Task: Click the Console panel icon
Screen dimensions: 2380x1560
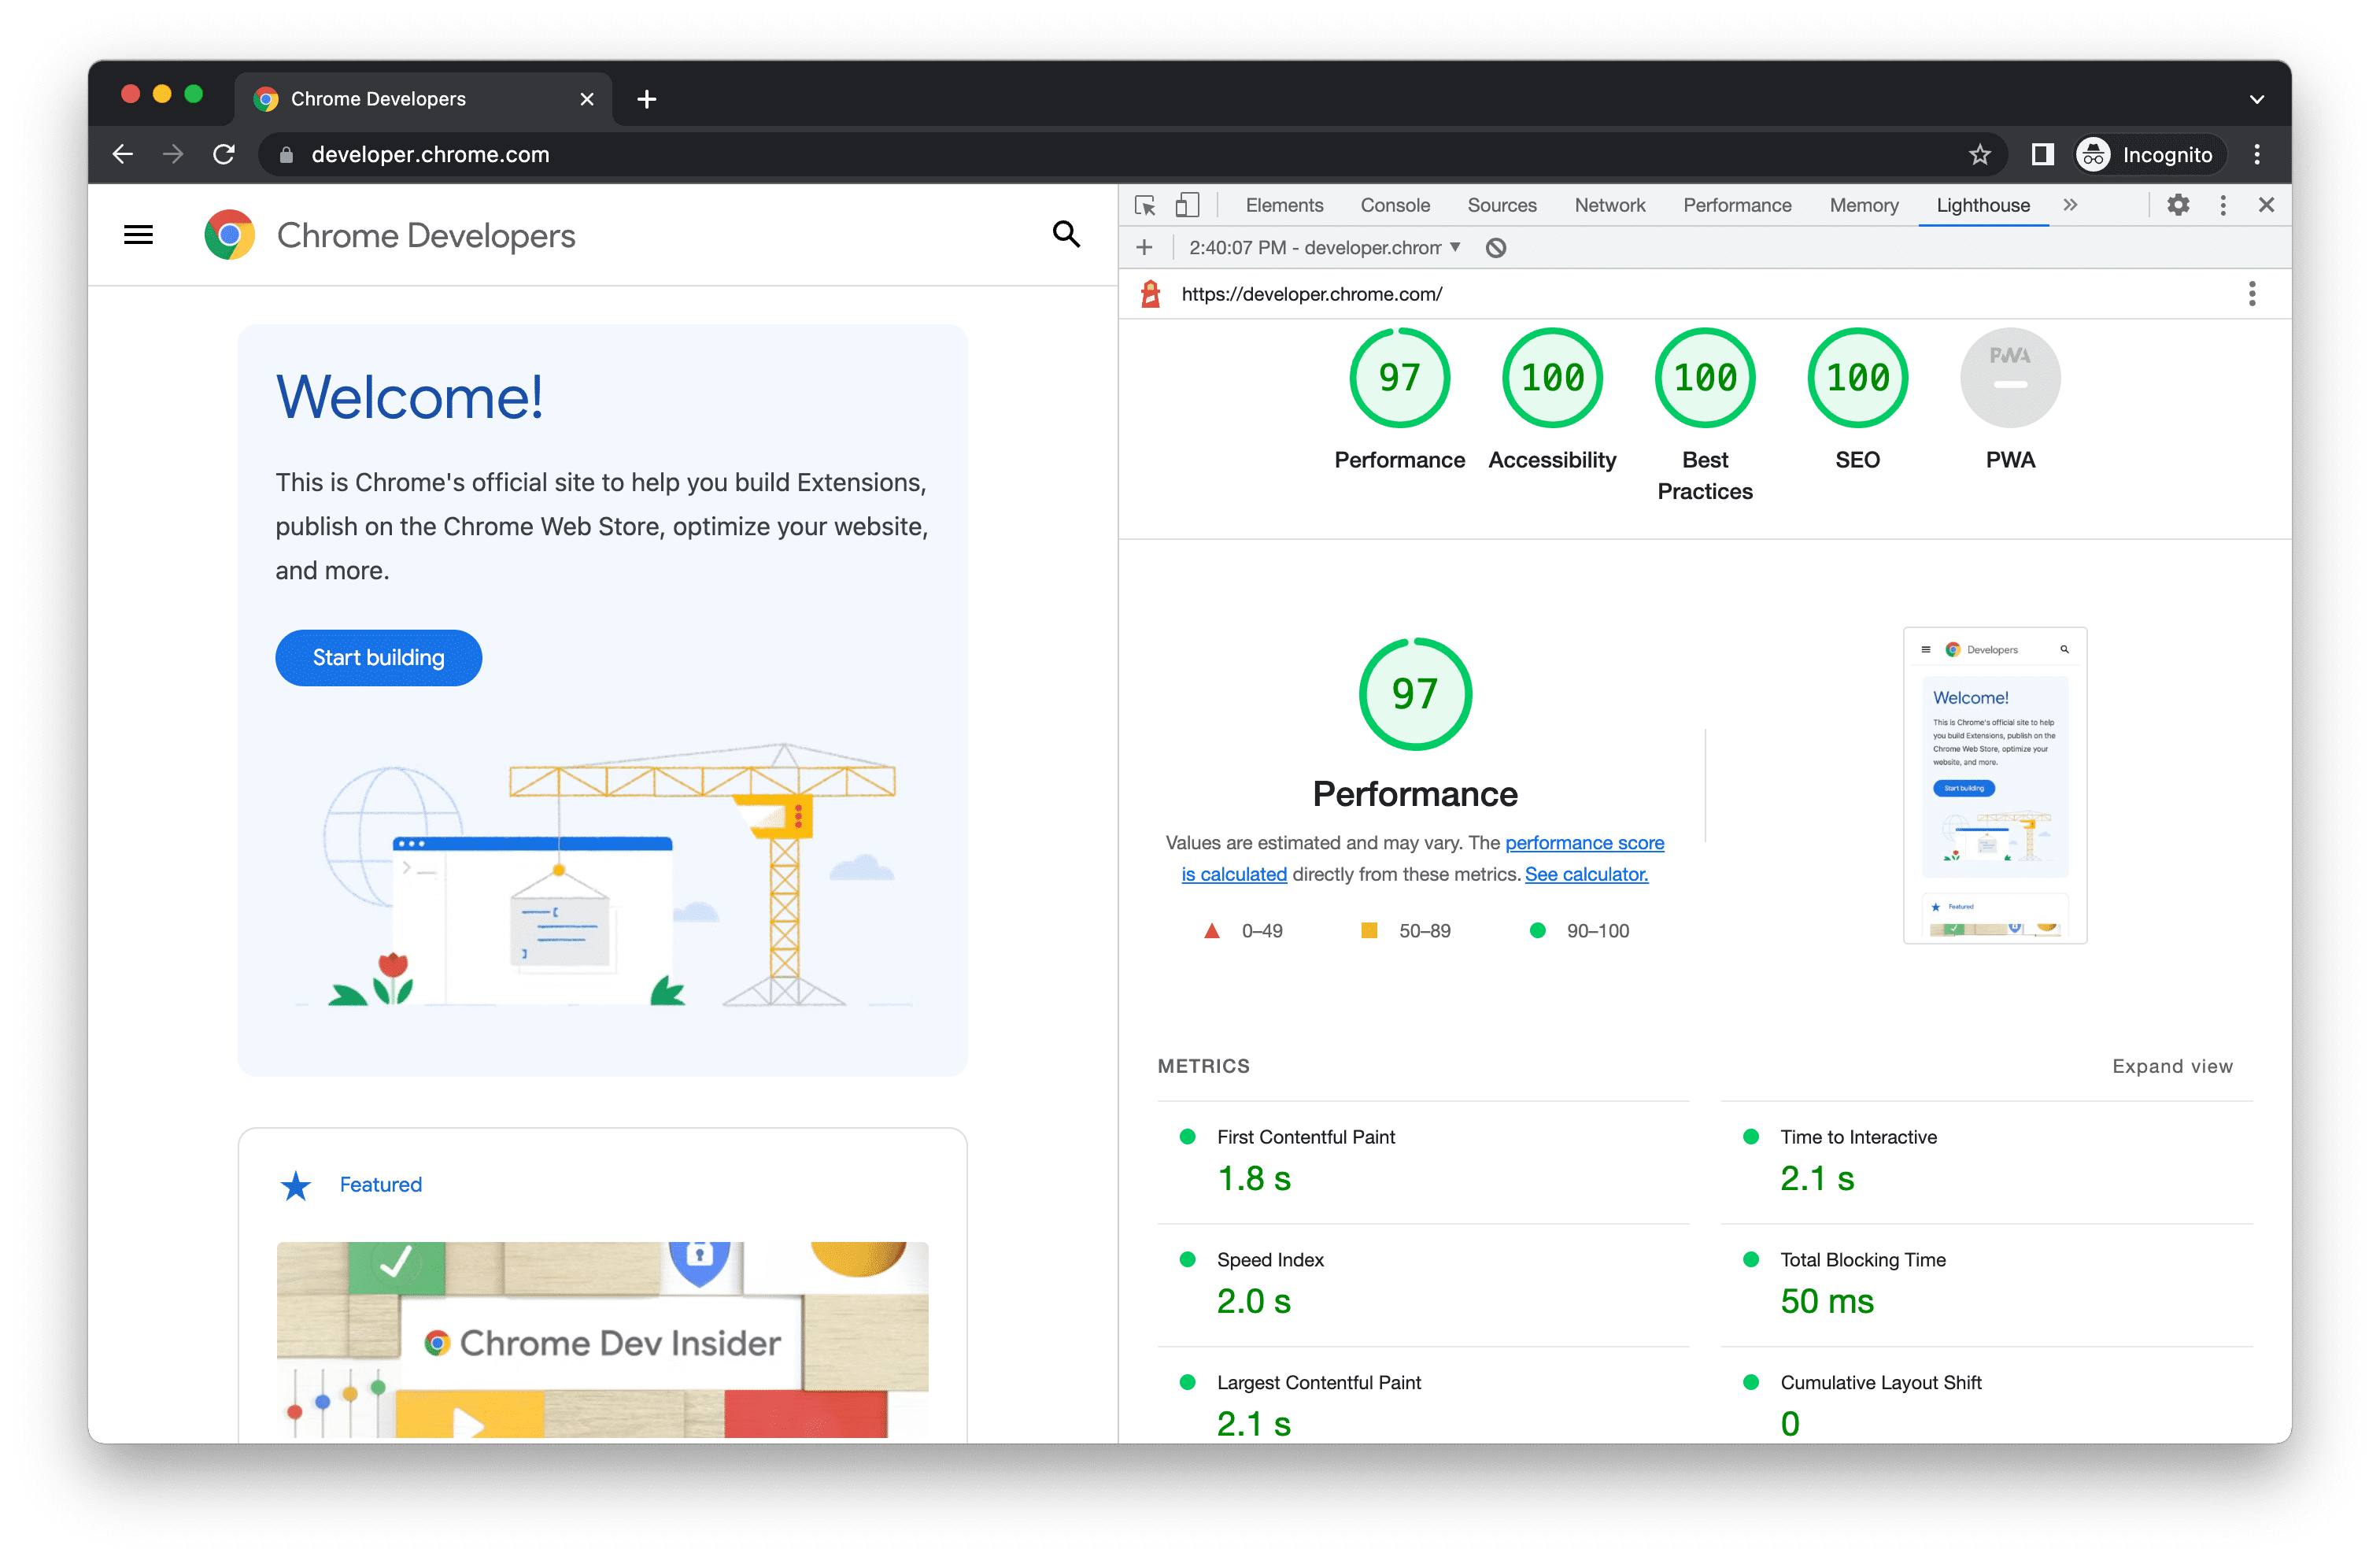Action: pos(1393,204)
